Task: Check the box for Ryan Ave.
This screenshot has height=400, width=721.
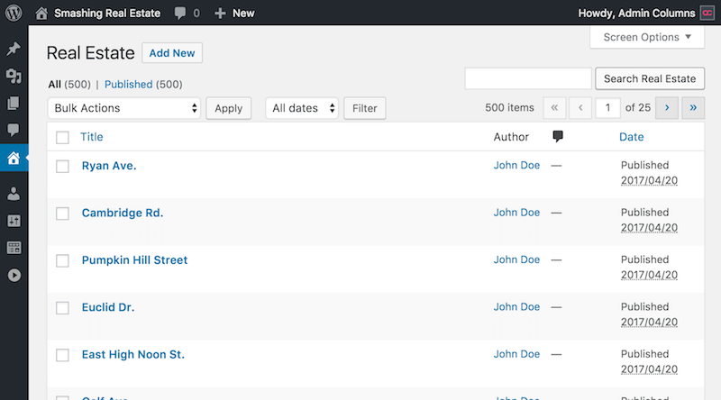Action: pos(62,166)
